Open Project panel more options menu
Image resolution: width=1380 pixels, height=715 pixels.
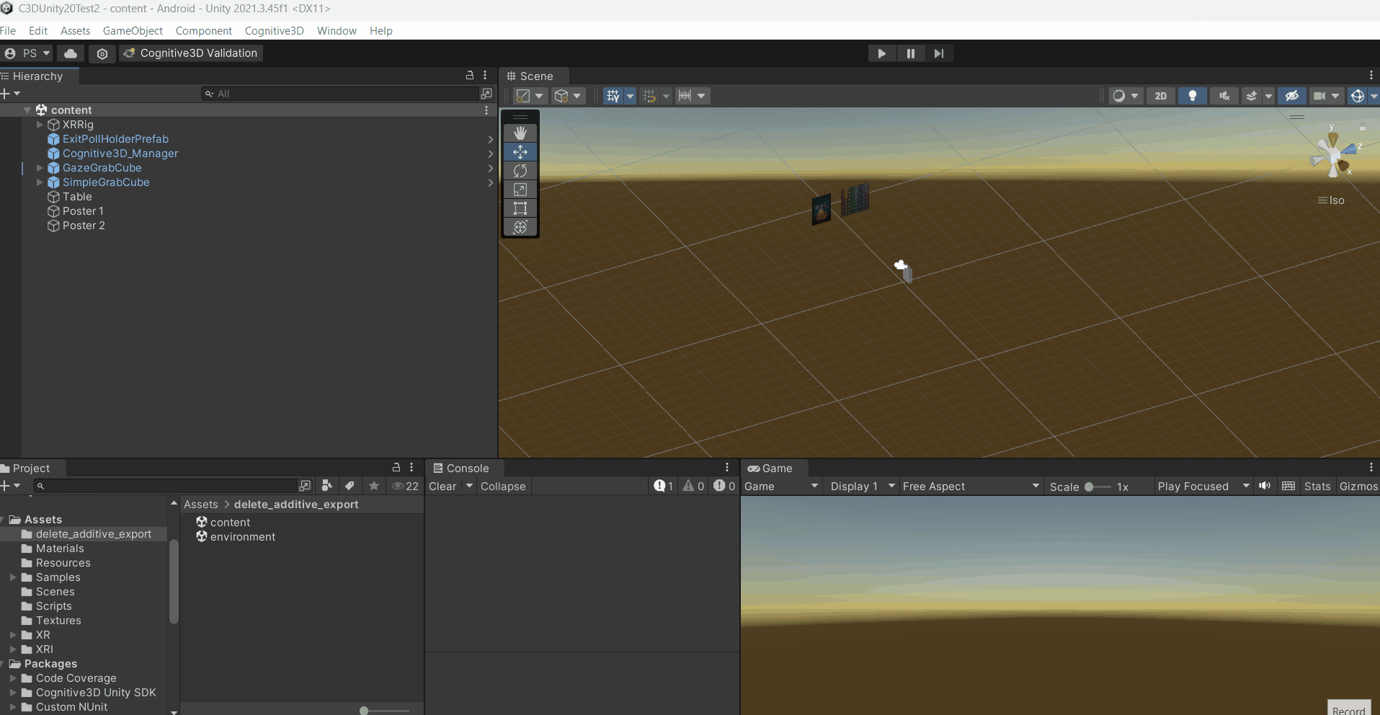[411, 468]
